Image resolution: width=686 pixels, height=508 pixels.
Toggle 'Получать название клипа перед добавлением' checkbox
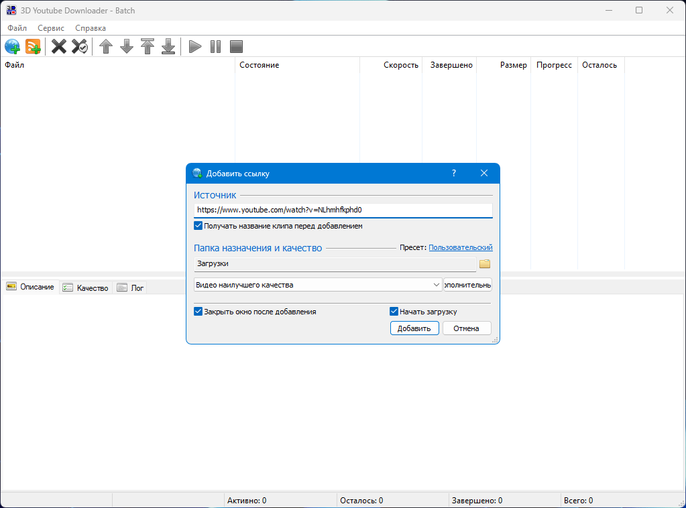(198, 227)
